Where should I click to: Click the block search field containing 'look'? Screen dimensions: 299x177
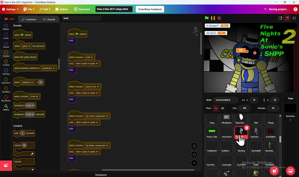[81, 18]
